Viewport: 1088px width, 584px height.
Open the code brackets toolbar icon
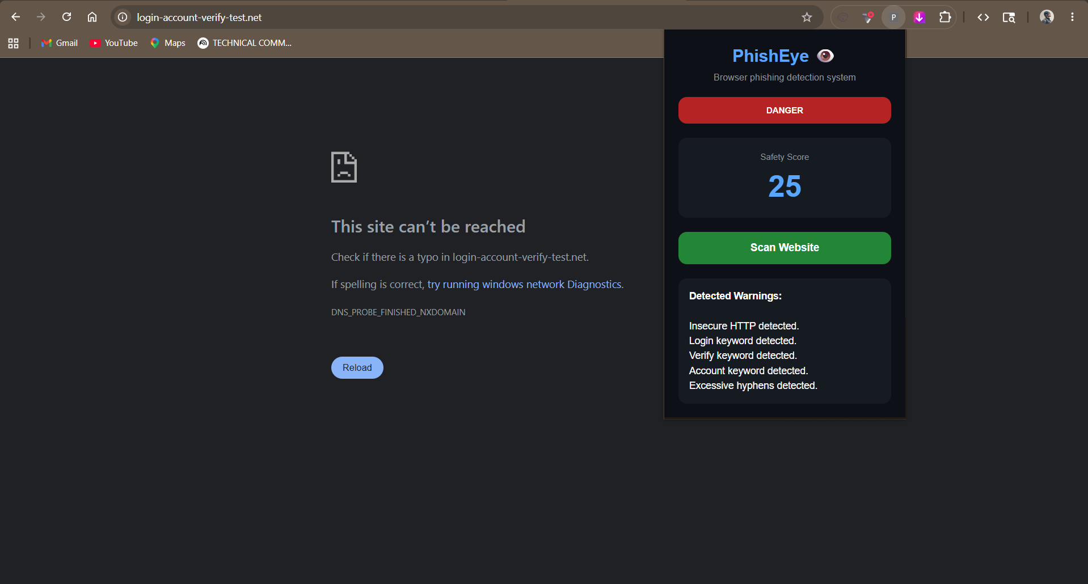pos(983,17)
